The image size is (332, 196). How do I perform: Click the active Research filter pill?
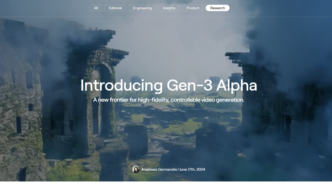(x=218, y=8)
